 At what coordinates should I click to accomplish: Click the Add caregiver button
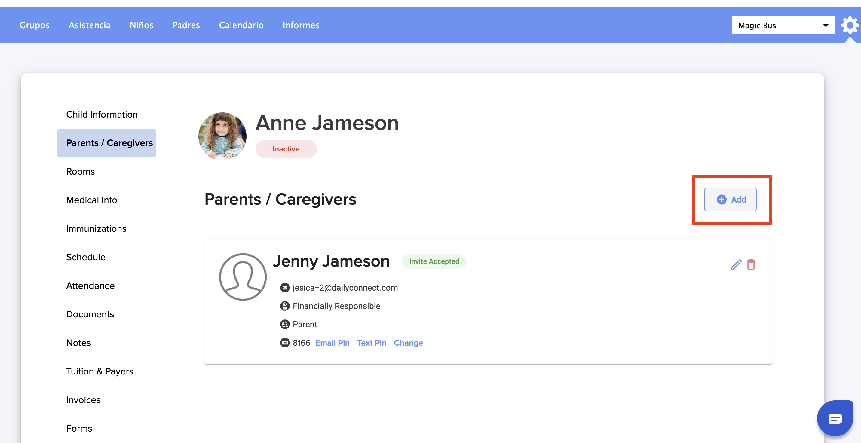[730, 200]
